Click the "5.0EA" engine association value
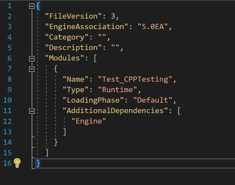This screenshot has width=235, height=185. coord(152,27)
